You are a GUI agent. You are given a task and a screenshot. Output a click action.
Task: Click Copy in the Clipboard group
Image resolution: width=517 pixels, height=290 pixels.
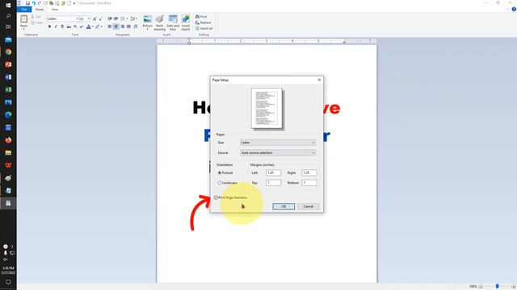37,23
